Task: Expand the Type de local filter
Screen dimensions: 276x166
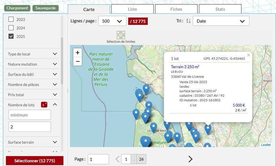Action: point(32,54)
